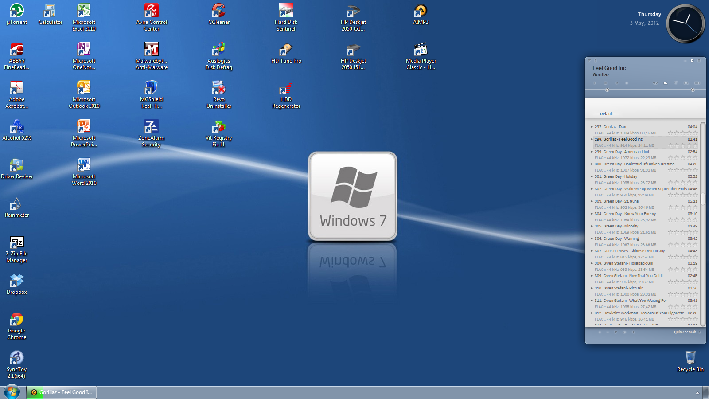Click the AIMP playlist scrollbar
The height and width of the screenshot is (399, 709).
coord(703,223)
